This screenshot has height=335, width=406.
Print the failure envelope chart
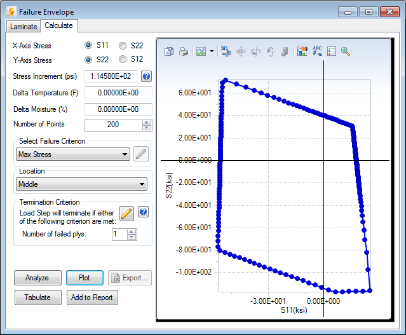tap(184, 51)
